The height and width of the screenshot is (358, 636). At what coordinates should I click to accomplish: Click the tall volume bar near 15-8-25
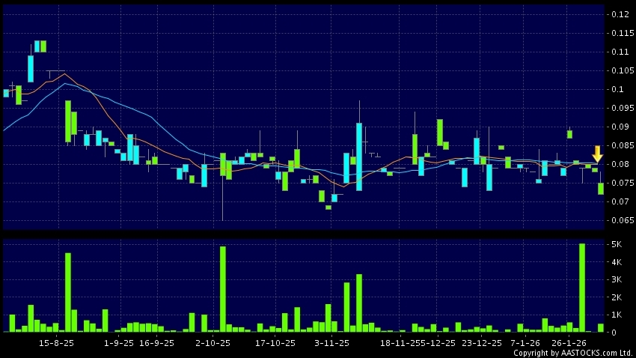click(67, 292)
